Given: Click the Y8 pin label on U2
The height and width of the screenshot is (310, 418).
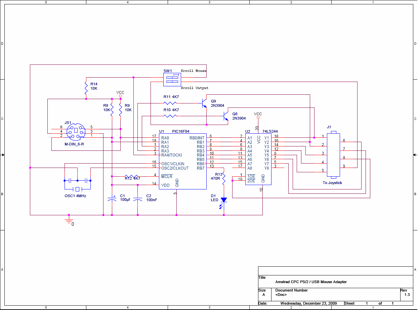Looking at the screenshot, I should (x=266, y=168).
